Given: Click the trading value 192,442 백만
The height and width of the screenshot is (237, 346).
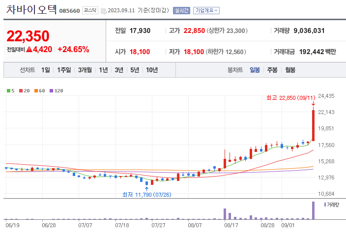Looking at the screenshot, I should [x=317, y=52].
